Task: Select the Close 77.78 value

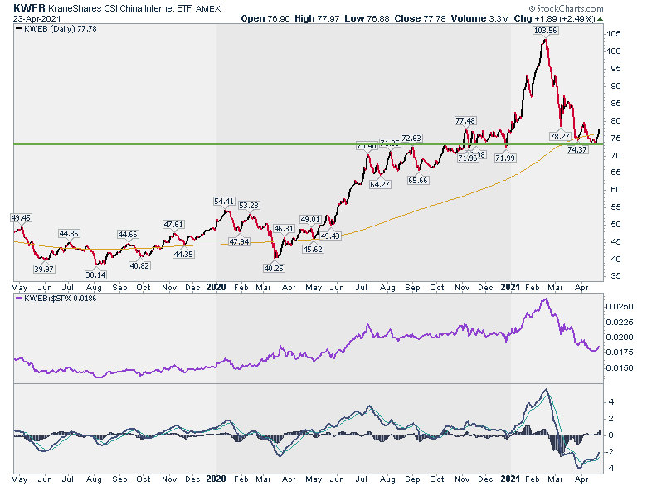Action: click(420, 18)
